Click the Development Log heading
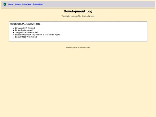The width and height of the screenshot is (156, 117). point(78,11)
